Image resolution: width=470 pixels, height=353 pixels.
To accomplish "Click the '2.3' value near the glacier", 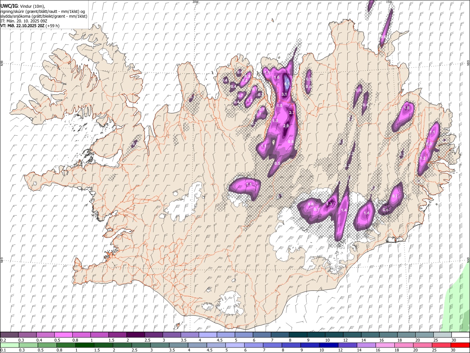I will [x=329, y=204].
